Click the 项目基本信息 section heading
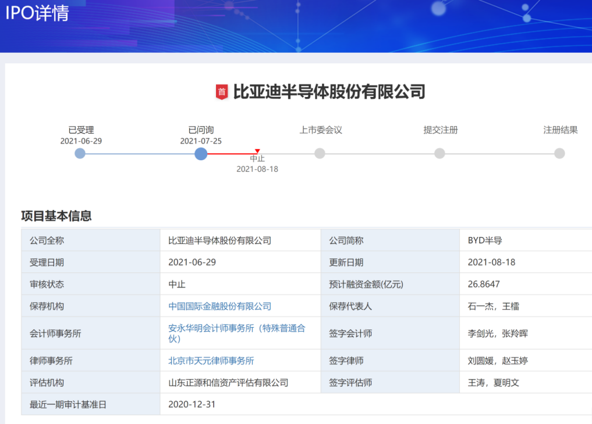Image resolution: width=592 pixels, height=424 pixels. click(56, 215)
